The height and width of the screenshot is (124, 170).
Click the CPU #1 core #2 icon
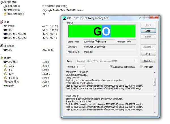[5, 38]
